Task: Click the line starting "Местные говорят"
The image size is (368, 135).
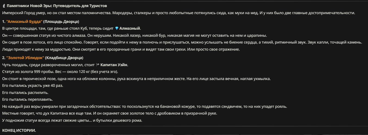Action: pos(110,113)
